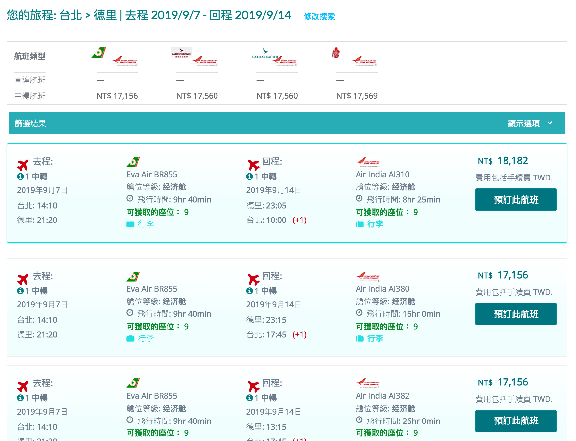Click outbound info icon in AI380 flight card
The image size is (576, 441).
[x=20, y=291]
